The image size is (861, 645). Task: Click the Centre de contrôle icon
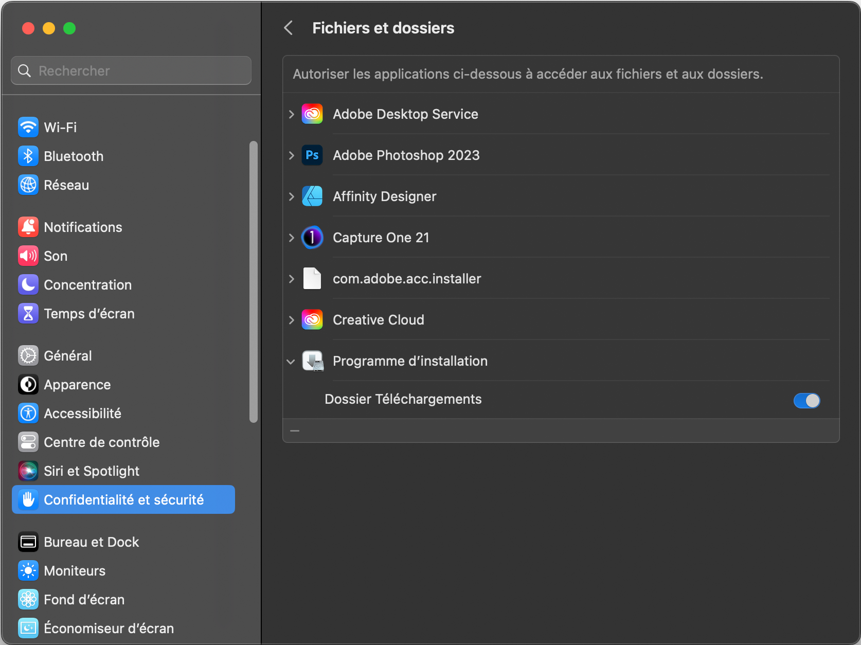coord(28,442)
